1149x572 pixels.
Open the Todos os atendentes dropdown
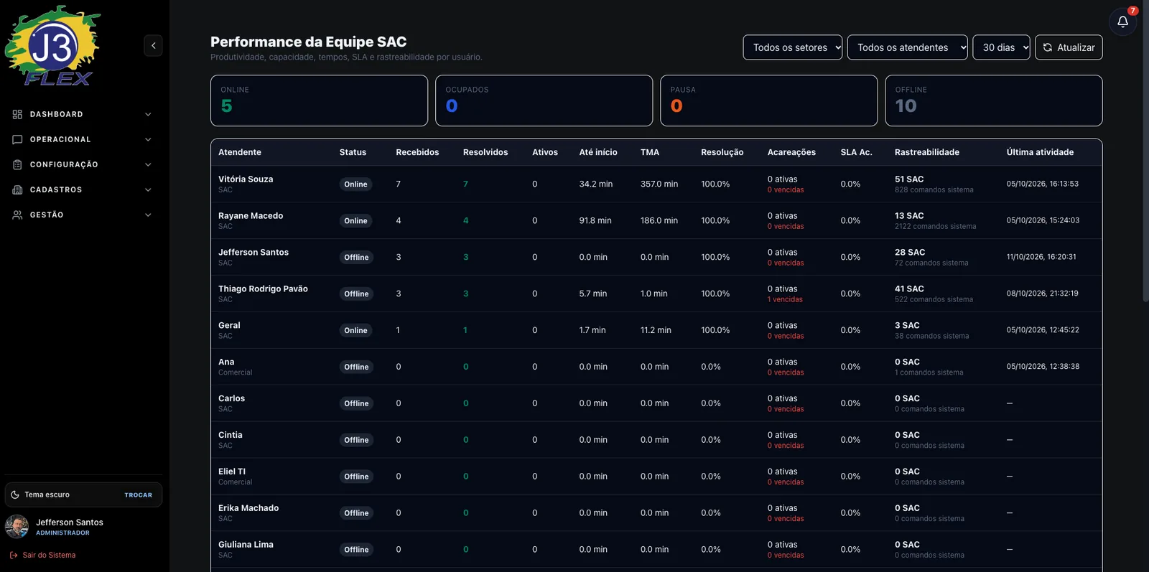(x=908, y=47)
